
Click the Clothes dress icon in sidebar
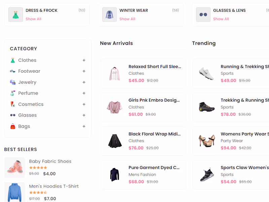[x=13, y=60]
